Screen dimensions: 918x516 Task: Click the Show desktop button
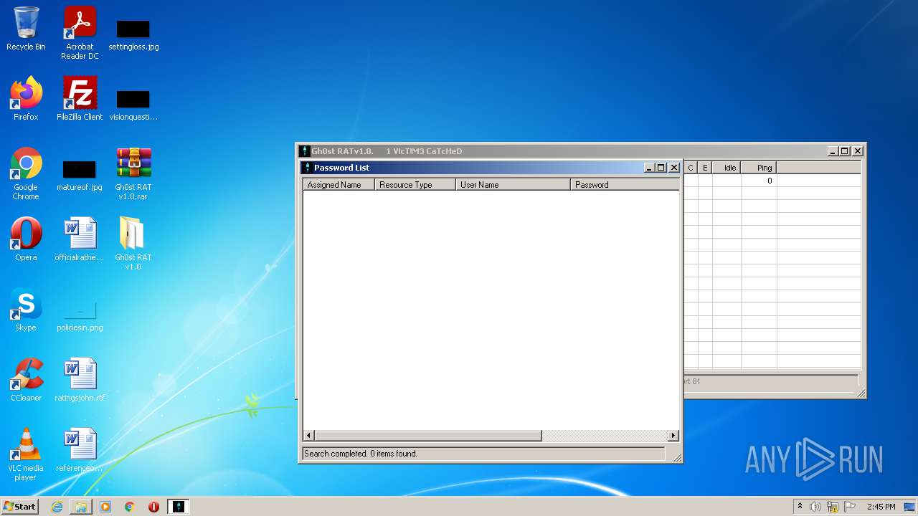coord(909,507)
